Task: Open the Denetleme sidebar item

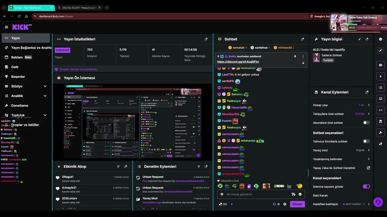Action: 26,105
